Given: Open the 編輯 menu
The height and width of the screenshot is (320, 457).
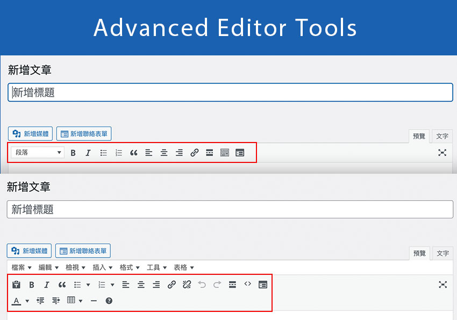Looking at the screenshot, I should (x=48, y=267).
